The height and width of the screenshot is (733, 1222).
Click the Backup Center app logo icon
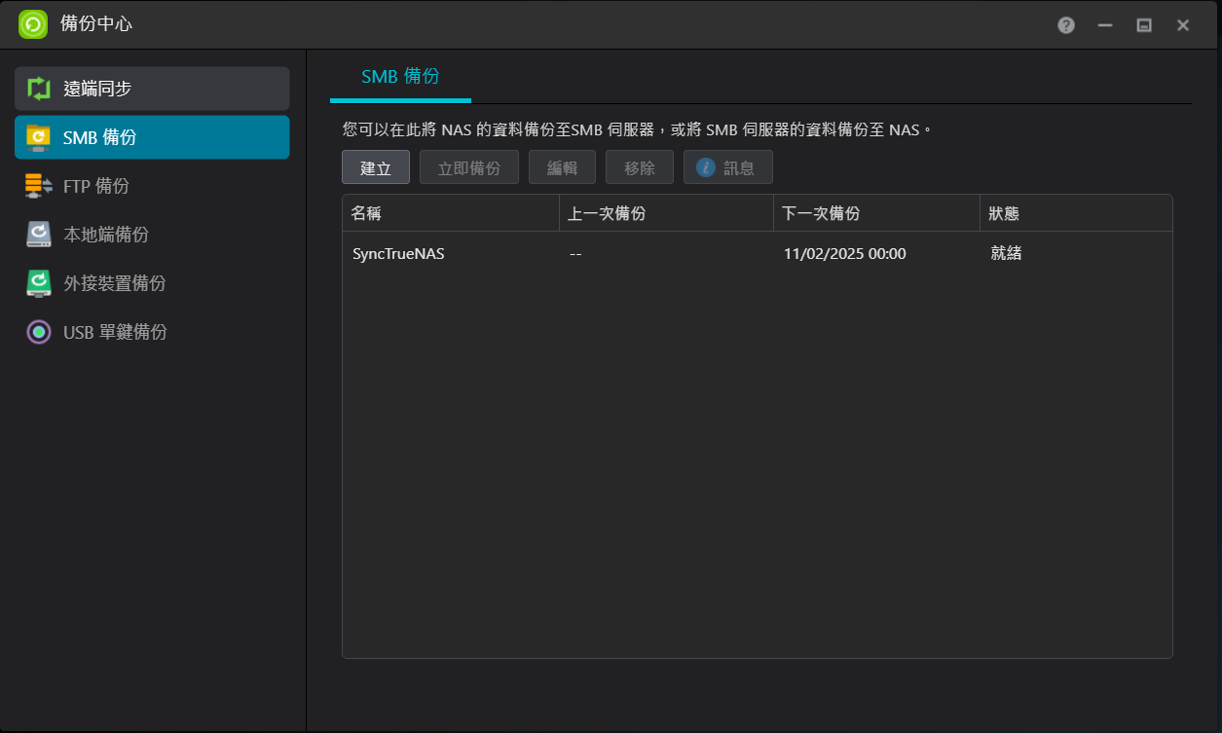pyautogui.click(x=33, y=24)
